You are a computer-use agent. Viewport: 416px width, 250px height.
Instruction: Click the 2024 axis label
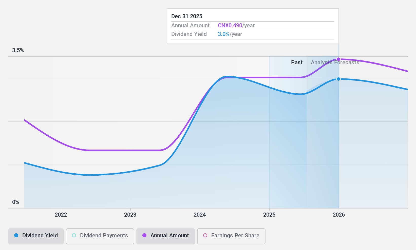(x=200, y=215)
